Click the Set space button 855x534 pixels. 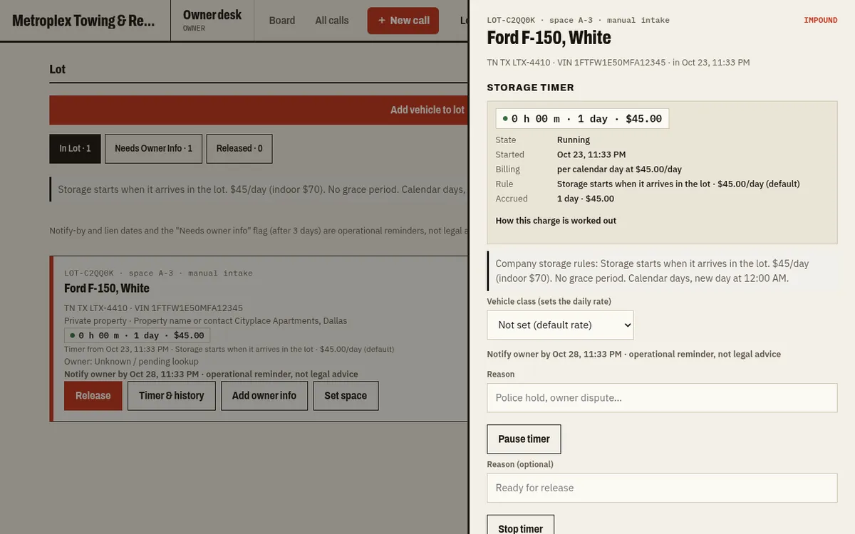[x=346, y=396]
